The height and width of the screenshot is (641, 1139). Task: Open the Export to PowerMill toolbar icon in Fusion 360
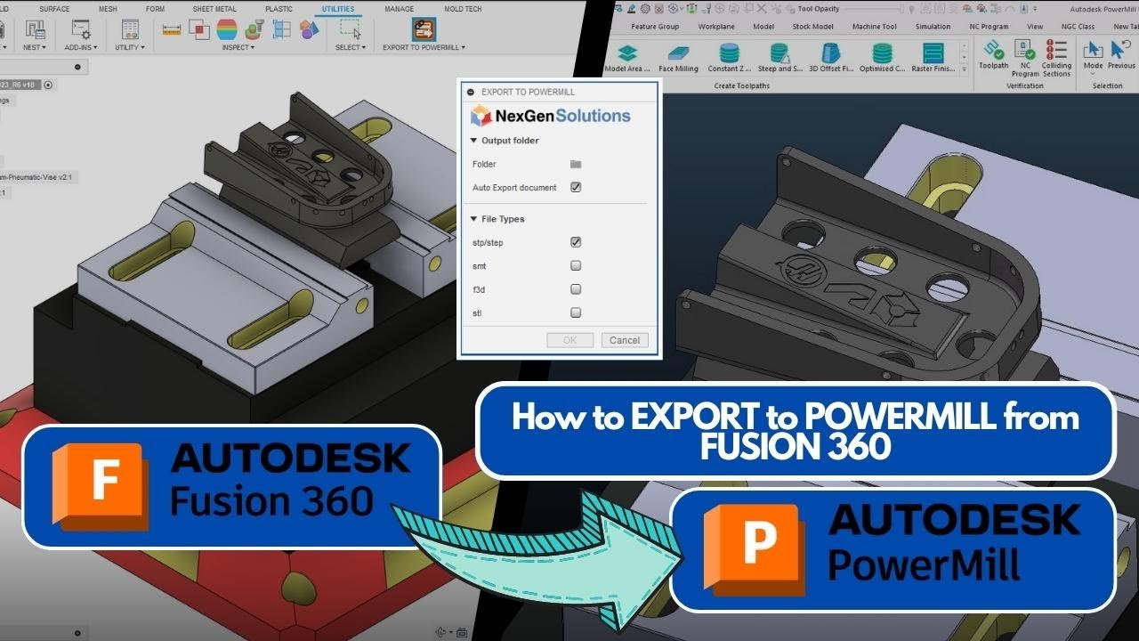pyautogui.click(x=424, y=28)
